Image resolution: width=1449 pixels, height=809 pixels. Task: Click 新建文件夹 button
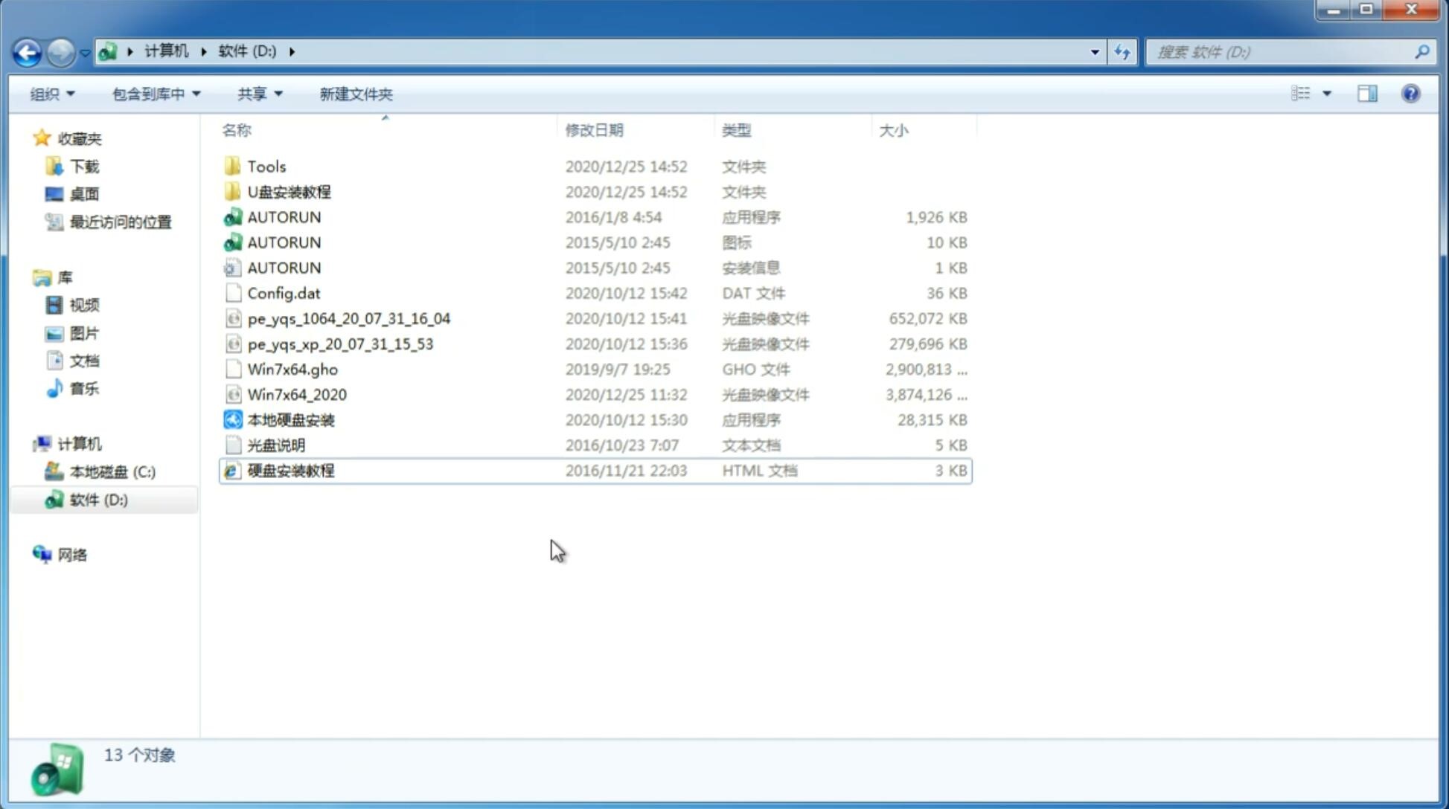pos(356,94)
